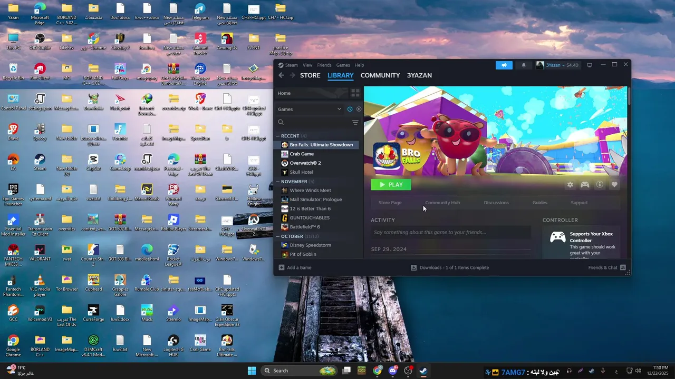
Task: Select CurseForge desktop icon
Action: tap(93, 313)
